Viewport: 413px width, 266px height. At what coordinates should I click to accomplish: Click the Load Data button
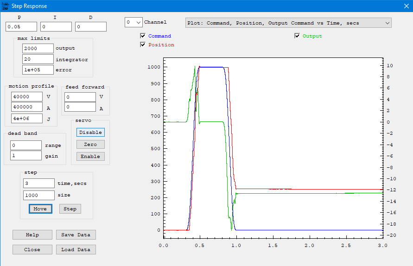point(76,250)
